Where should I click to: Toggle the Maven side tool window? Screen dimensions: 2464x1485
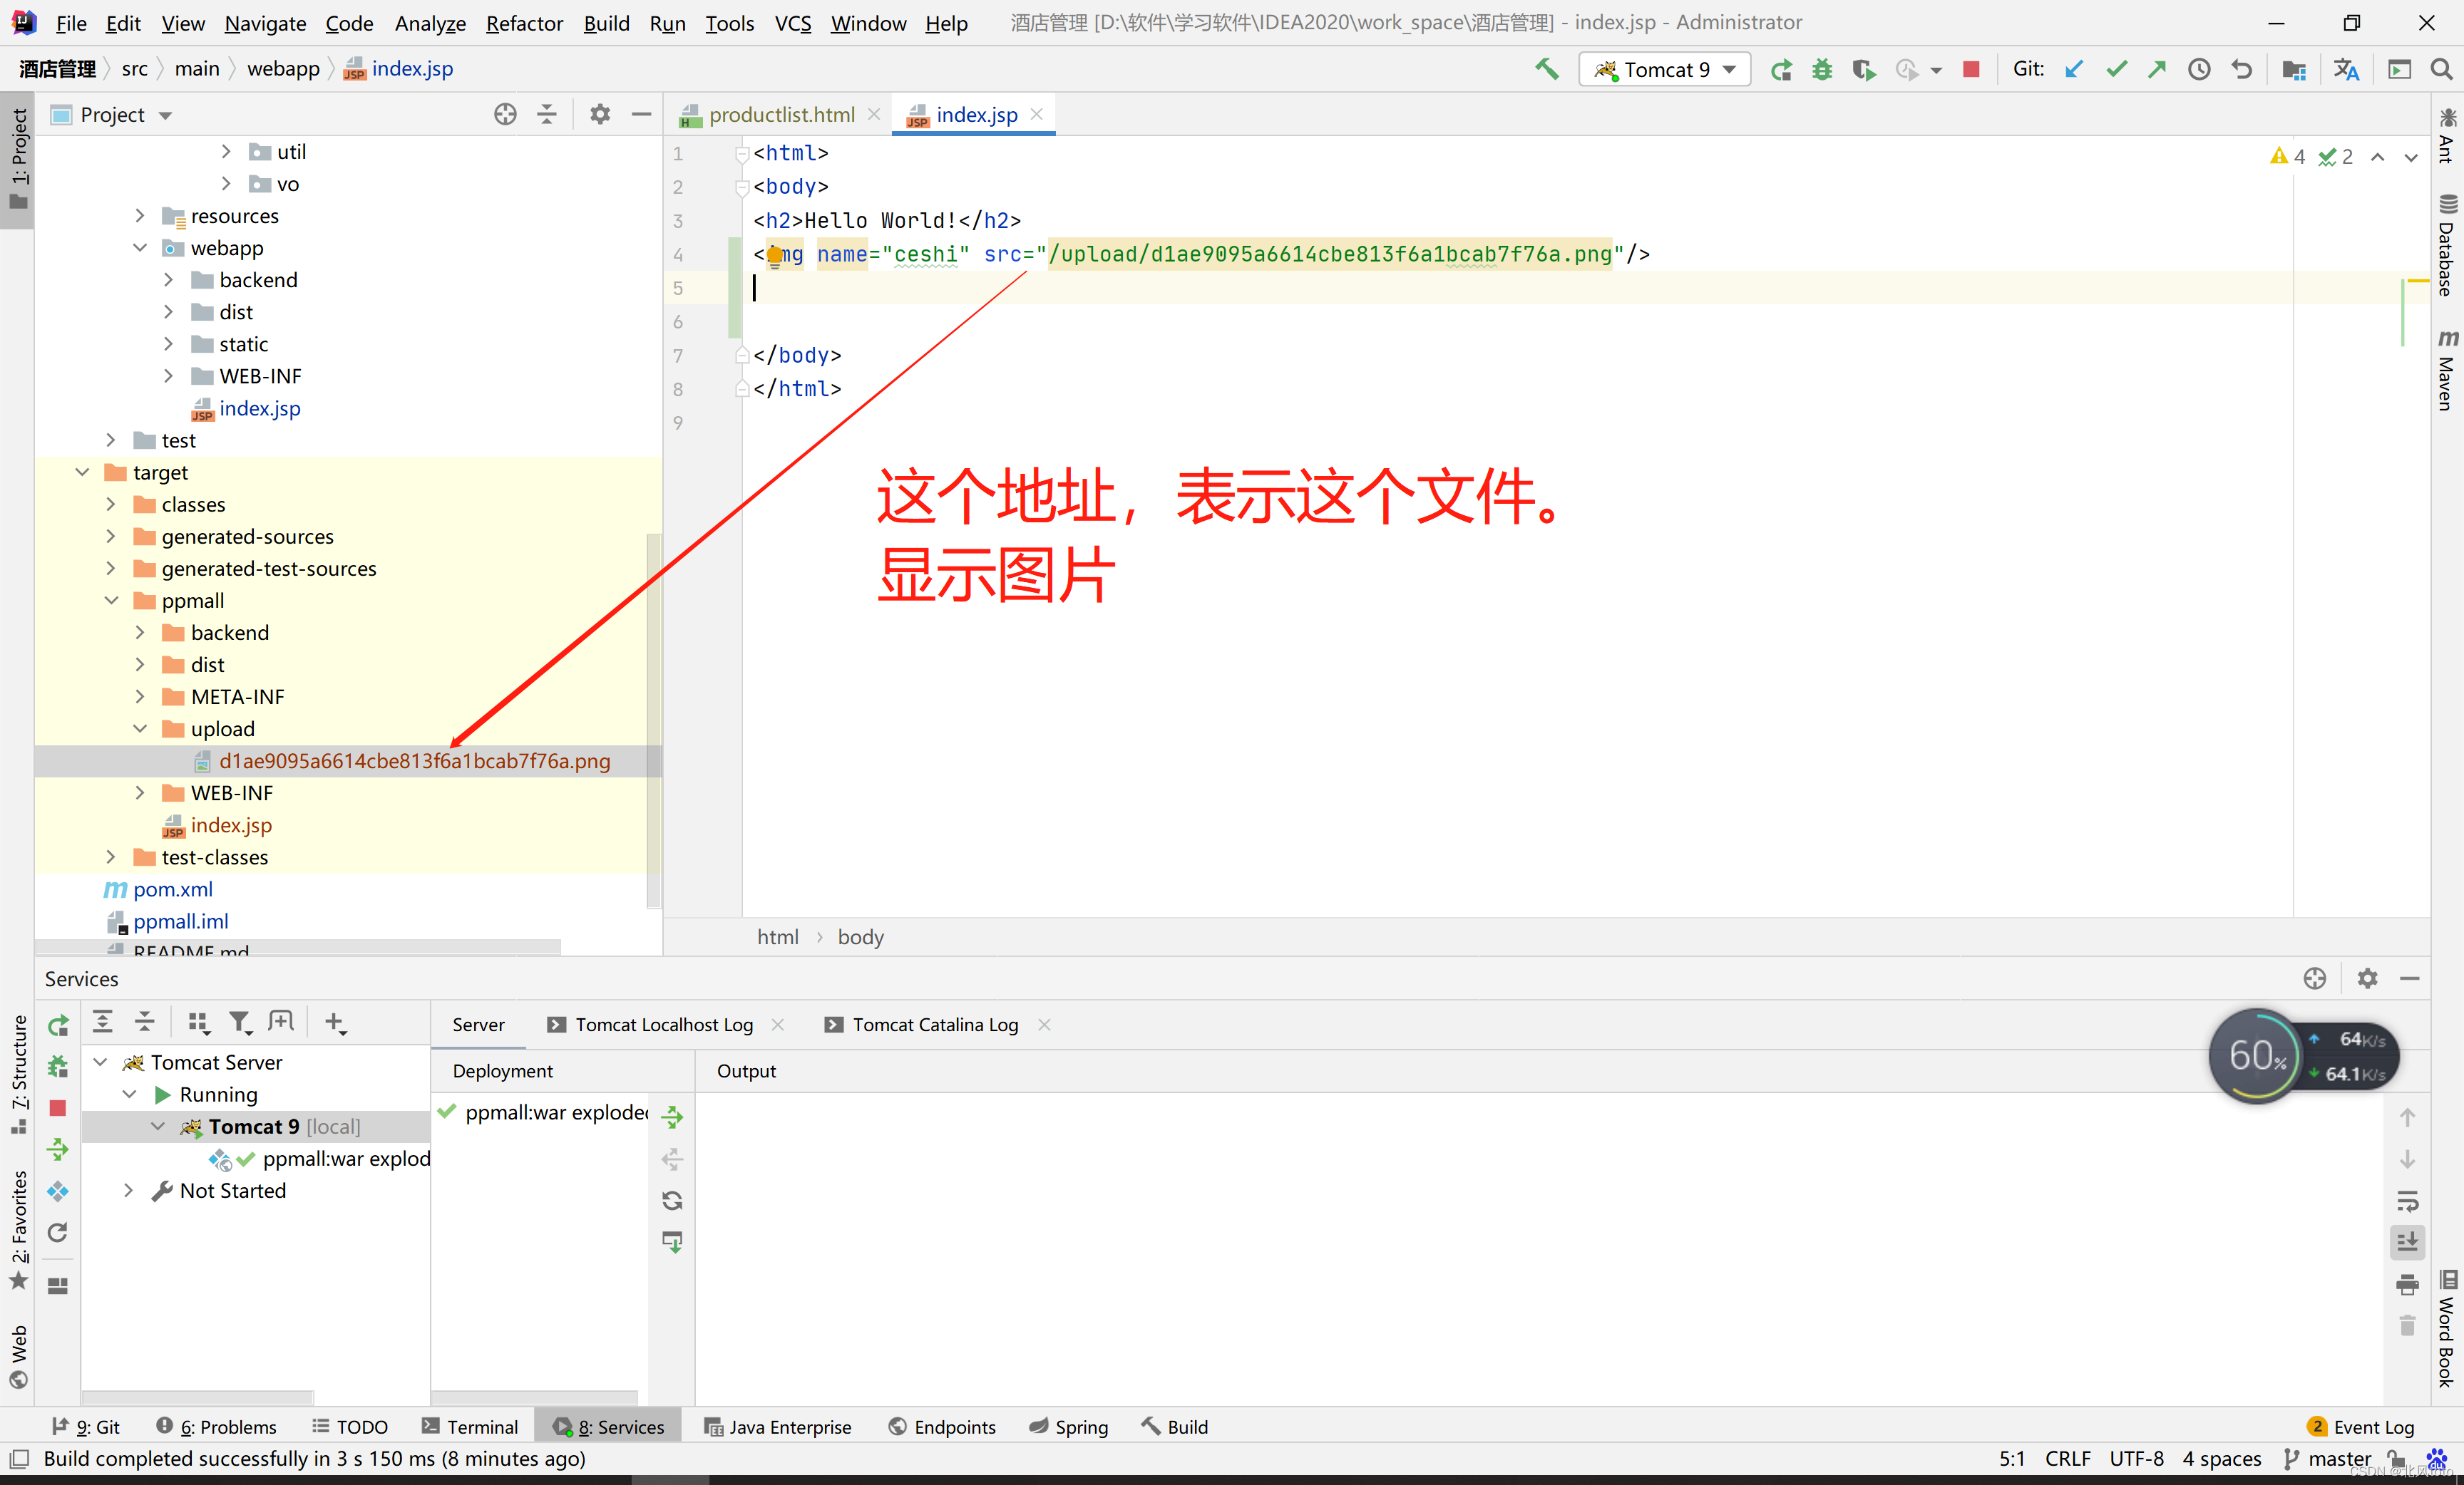pos(2446,370)
